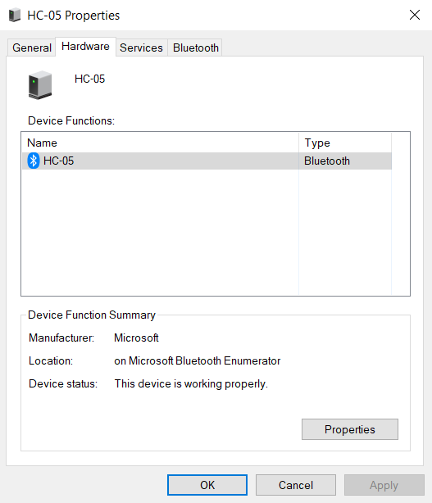Click the title bar device icon
The width and height of the screenshot is (432, 503).
pyautogui.click(x=15, y=15)
